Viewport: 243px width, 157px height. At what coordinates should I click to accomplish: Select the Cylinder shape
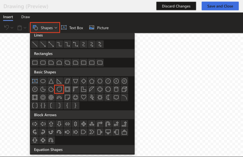116,89
